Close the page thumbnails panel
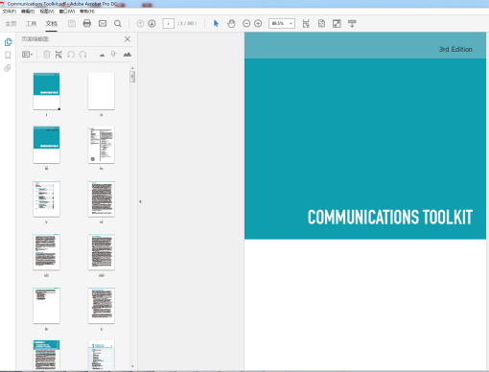This screenshot has width=489, height=372. pyautogui.click(x=128, y=39)
